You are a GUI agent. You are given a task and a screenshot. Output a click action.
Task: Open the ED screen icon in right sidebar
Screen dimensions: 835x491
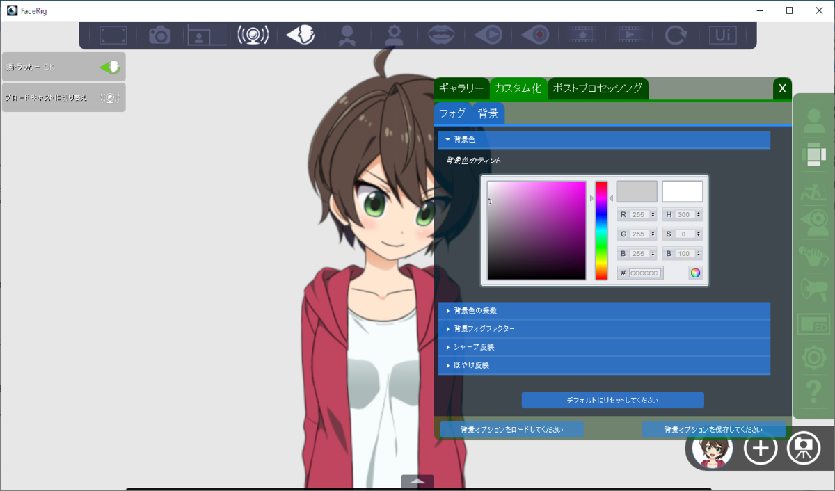[813, 324]
